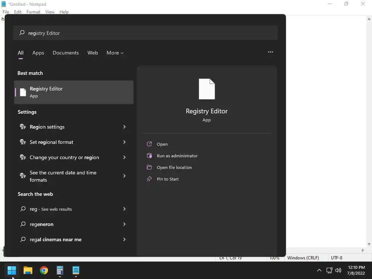The height and width of the screenshot is (279, 372).
Task: Open See the current date and time formats
Action: (x=74, y=176)
